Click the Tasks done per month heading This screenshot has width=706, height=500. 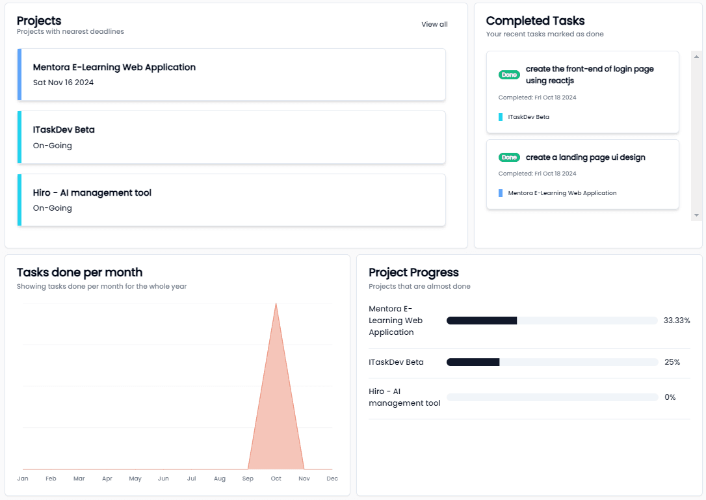[x=80, y=272]
